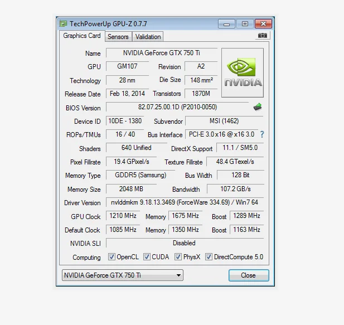Click the Texture Fillrate value 48.4 GTexel/s

[235, 162]
